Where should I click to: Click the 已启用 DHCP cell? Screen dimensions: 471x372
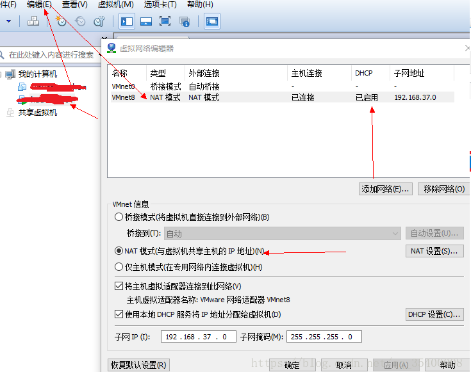(367, 97)
